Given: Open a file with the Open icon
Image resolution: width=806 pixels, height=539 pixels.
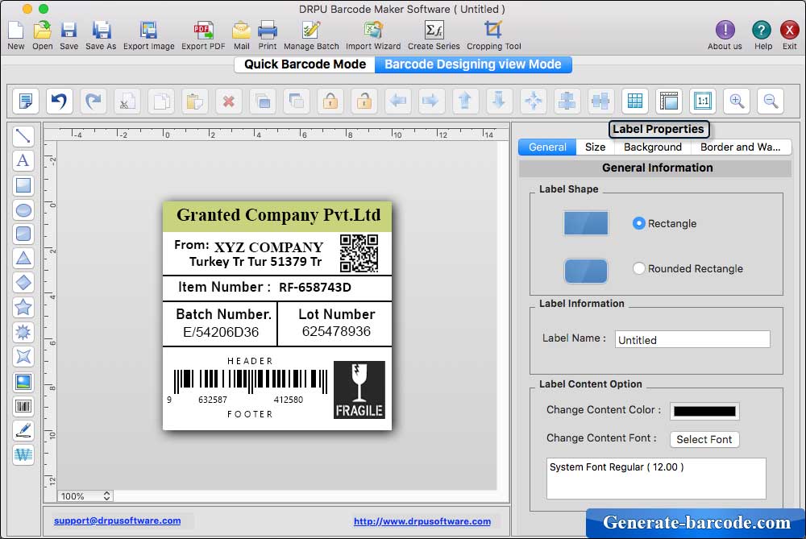Looking at the screenshot, I should 42,35.
